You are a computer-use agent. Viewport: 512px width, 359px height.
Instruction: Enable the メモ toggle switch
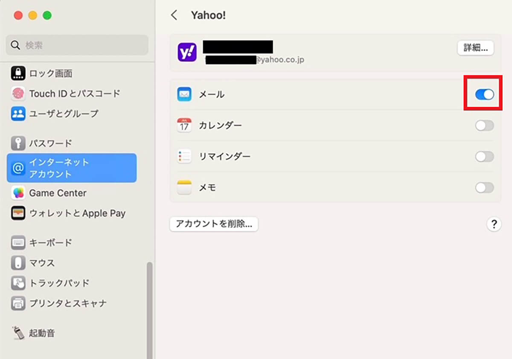click(x=484, y=187)
